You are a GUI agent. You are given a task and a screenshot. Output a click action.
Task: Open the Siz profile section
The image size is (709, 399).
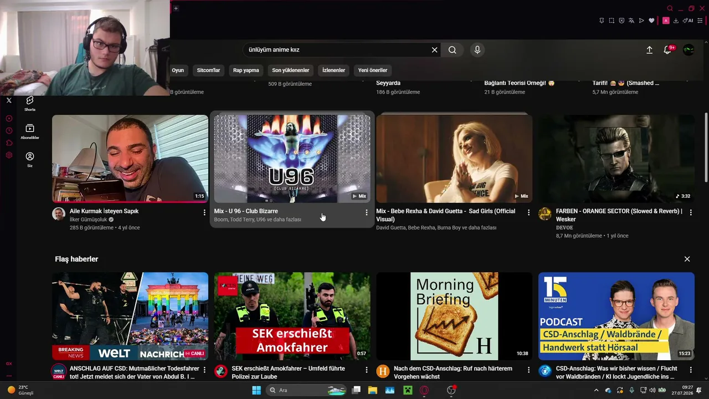click(x=30, y=160)
